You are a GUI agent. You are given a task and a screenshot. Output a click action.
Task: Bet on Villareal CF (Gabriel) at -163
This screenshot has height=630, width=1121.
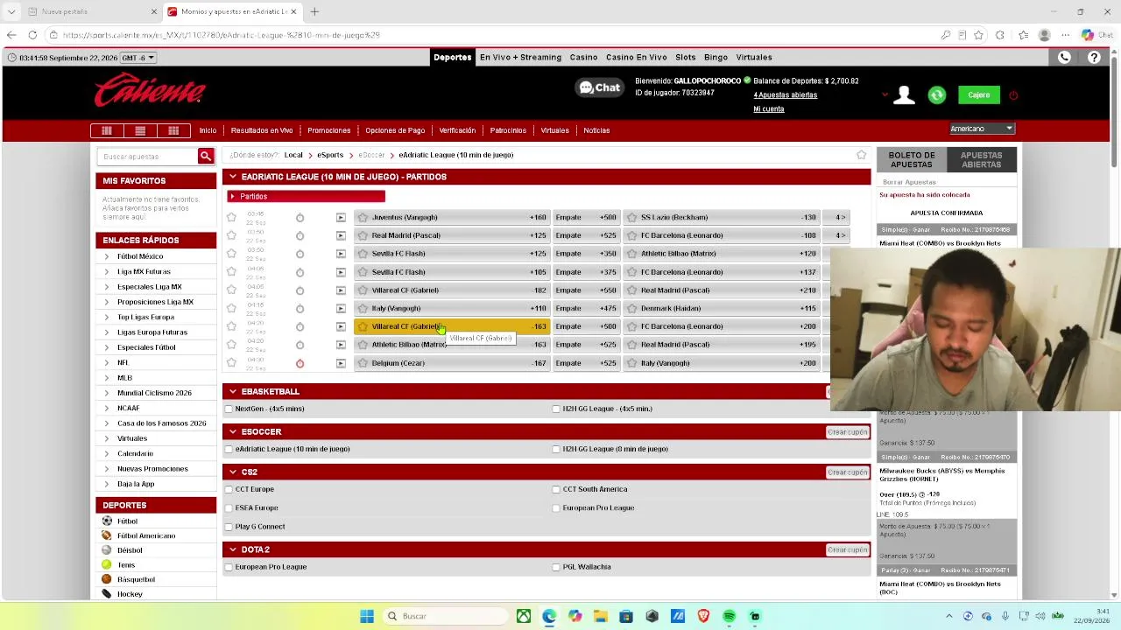point(453,326)
